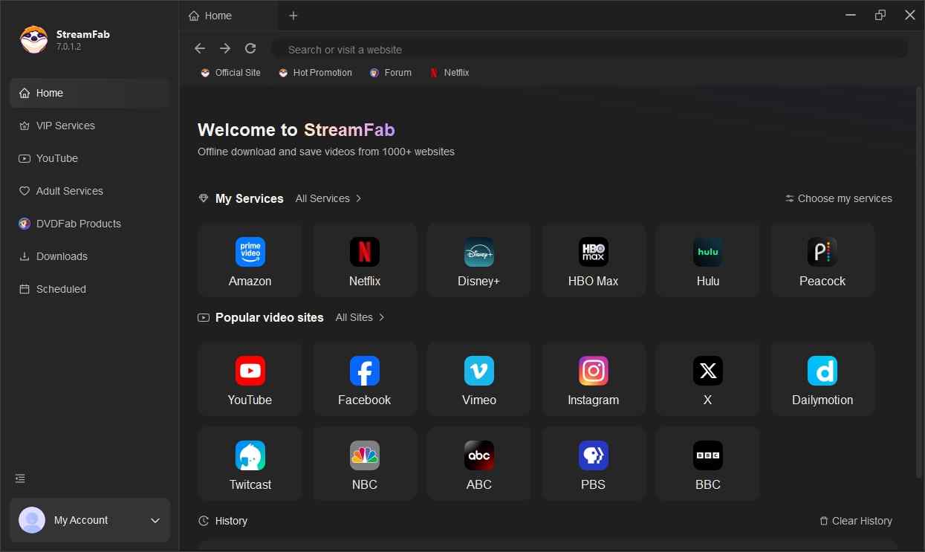The height and width of the screenshot is (552, 925).
Task: Open the Vimeo downloader tile
Action: [x=478, y=379]
